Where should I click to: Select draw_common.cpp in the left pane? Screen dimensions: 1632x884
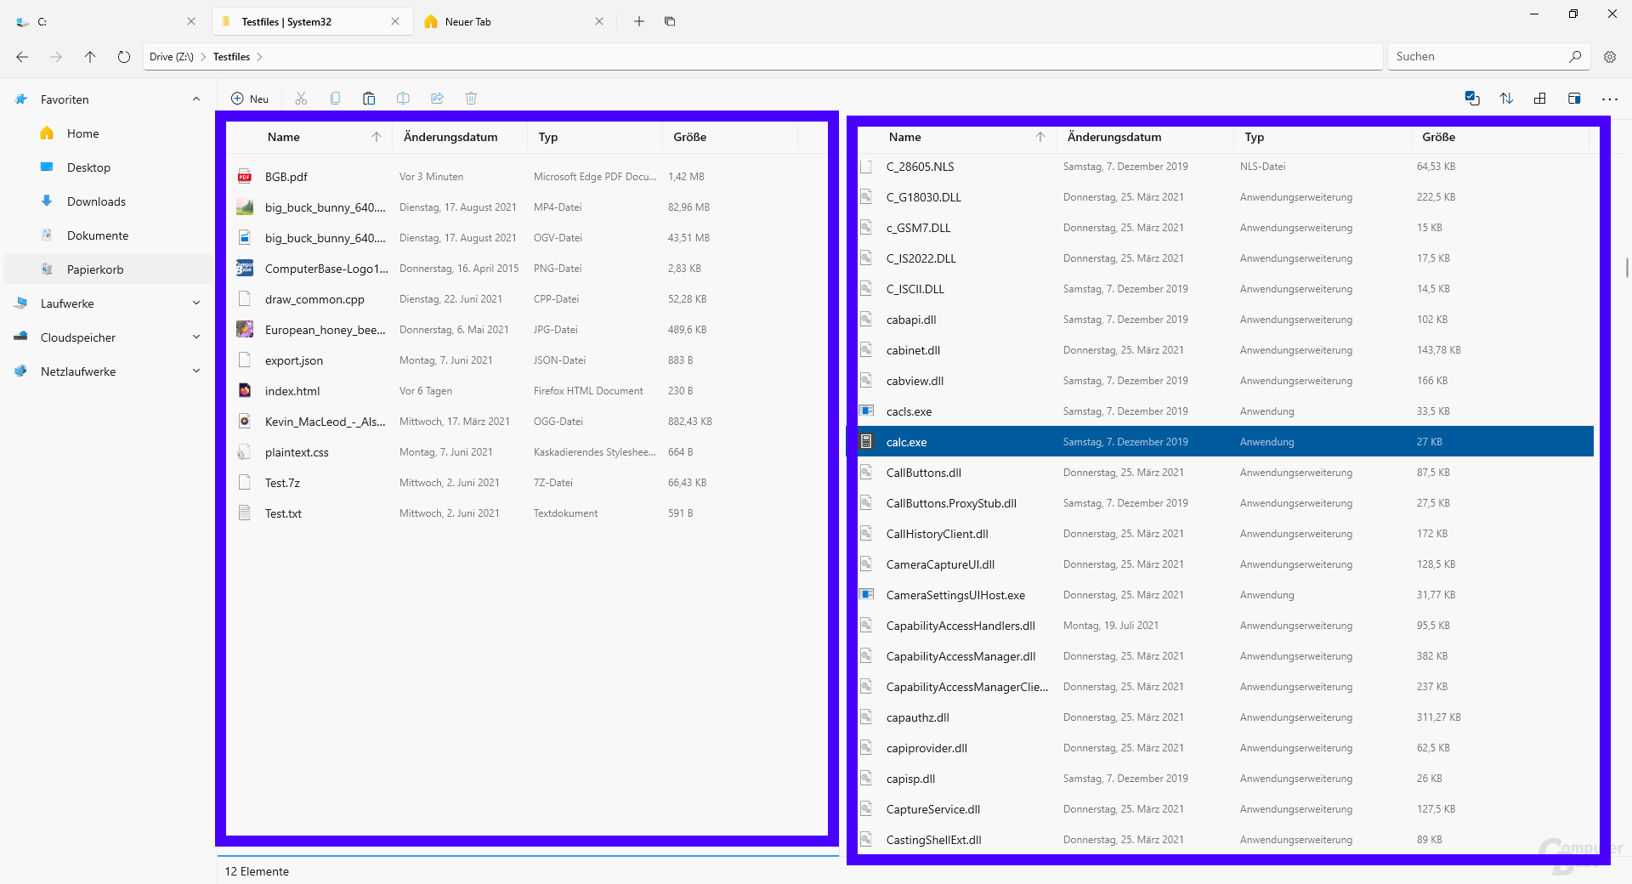coord(527,299)
